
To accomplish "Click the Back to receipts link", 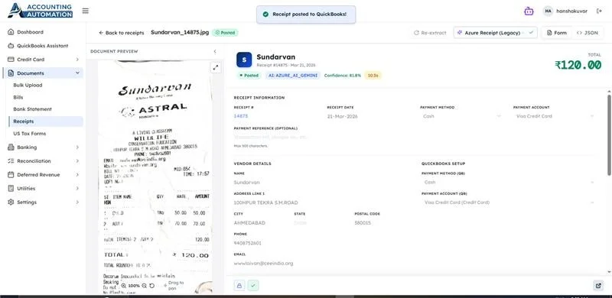I will 122,33.
